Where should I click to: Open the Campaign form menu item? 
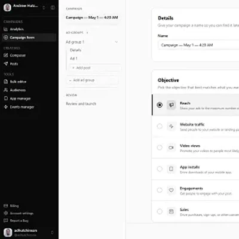coord(29,38)
